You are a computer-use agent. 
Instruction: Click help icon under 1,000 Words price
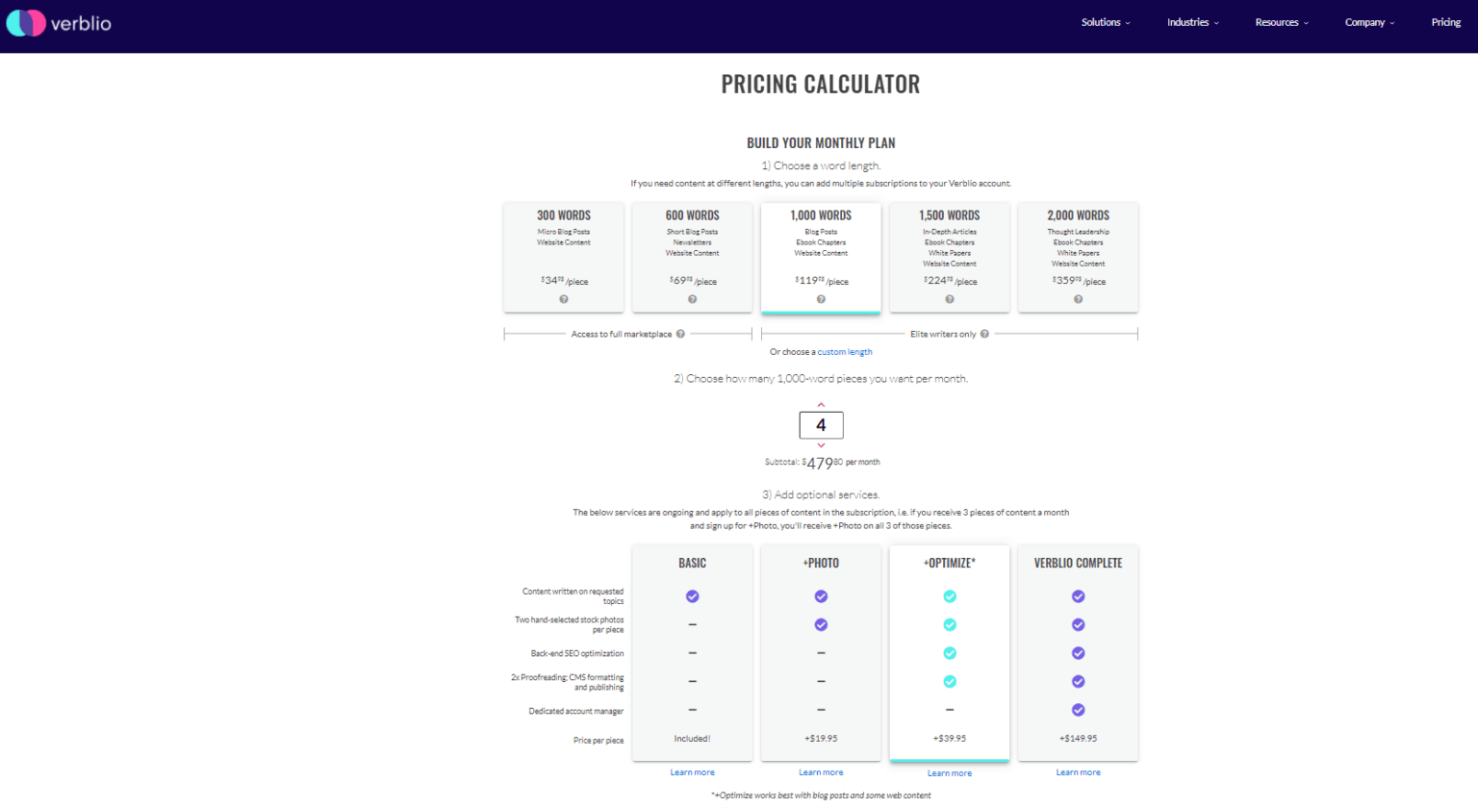[821, 299]
